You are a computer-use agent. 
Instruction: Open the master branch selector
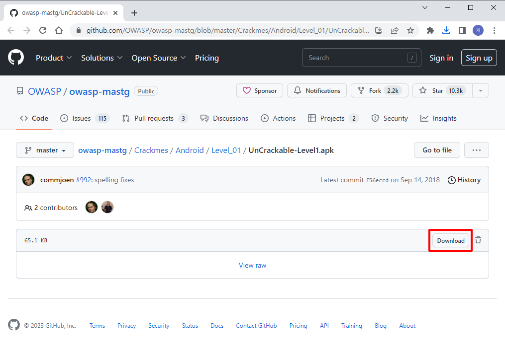(45, 150)
